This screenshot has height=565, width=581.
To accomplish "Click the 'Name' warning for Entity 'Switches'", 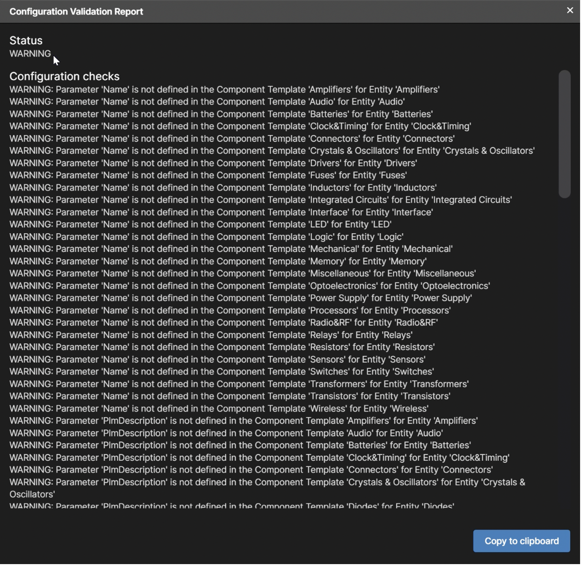I will click(x=222, y=372).
